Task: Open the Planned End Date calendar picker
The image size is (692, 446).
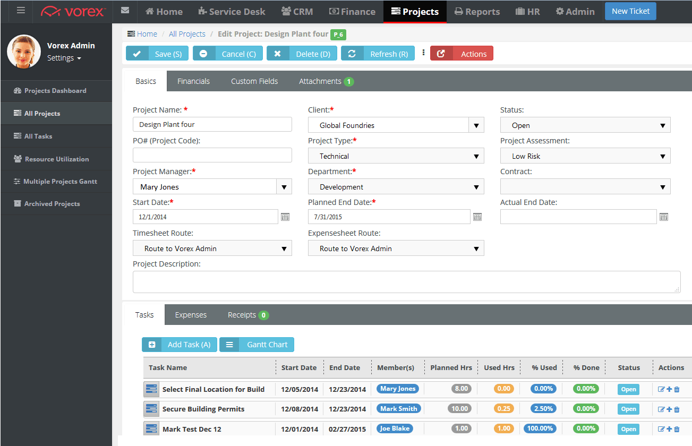Action: pos(477,217)
